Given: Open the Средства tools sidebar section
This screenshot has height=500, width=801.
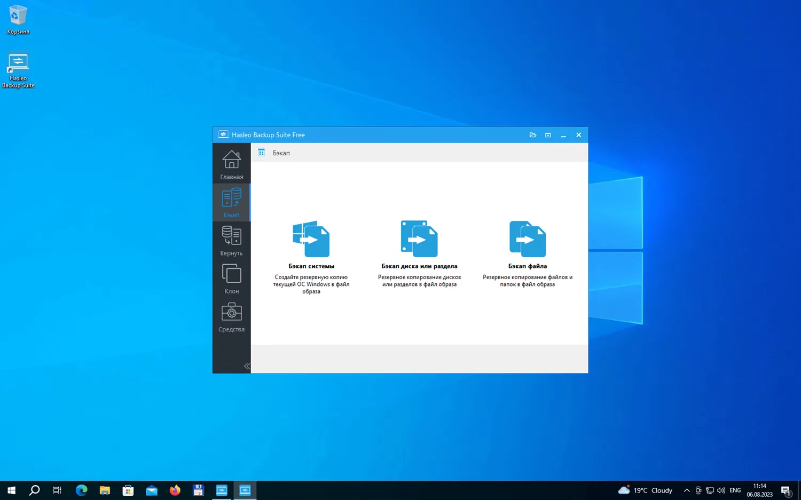Looking at the screenshot, I should (x=231, y=317).
